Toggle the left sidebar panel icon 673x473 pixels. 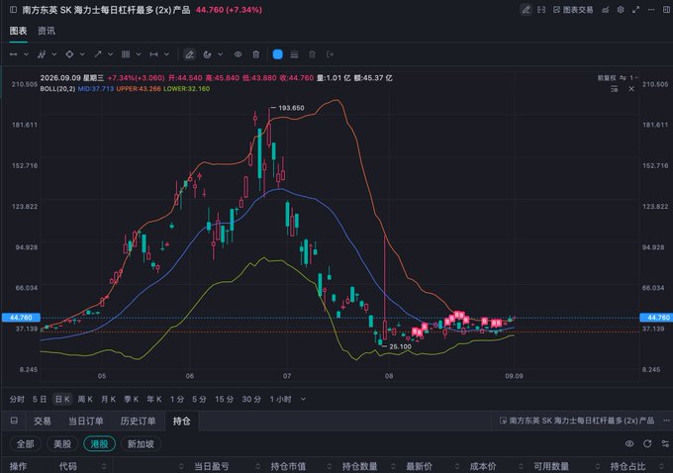(13, 10)
